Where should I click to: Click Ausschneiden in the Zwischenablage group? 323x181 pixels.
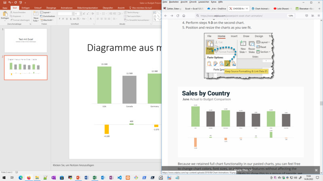18,12
